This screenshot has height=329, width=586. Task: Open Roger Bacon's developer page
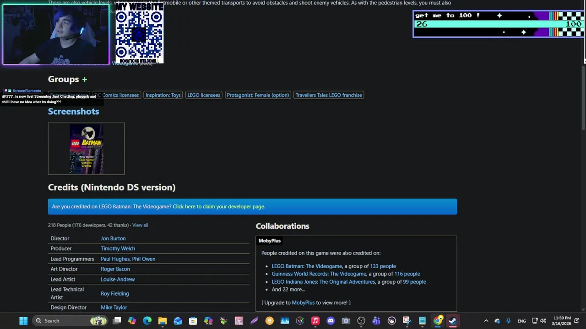[115, 269]
